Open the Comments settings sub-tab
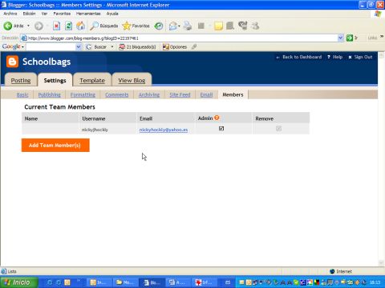This screenshot has height=288, width=385. [116, 94]
